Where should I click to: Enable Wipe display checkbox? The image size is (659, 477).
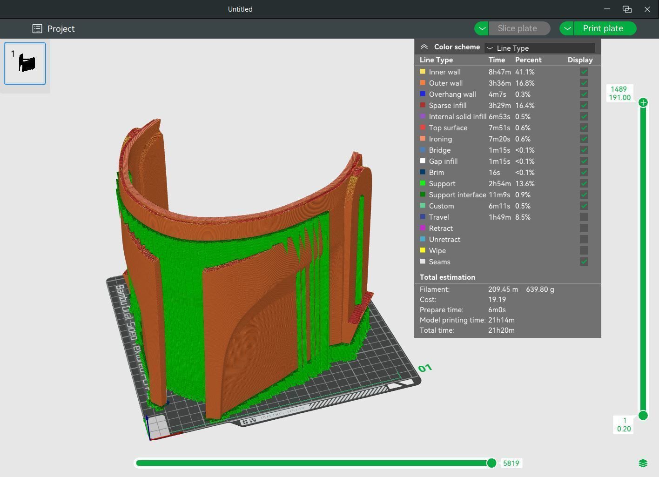coord(584,250)
